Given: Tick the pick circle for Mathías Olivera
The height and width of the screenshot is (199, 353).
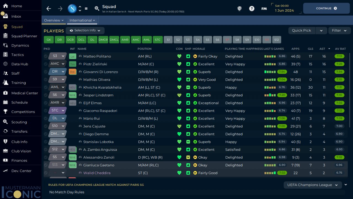Looking at the screenshot, I should [46, 80].
